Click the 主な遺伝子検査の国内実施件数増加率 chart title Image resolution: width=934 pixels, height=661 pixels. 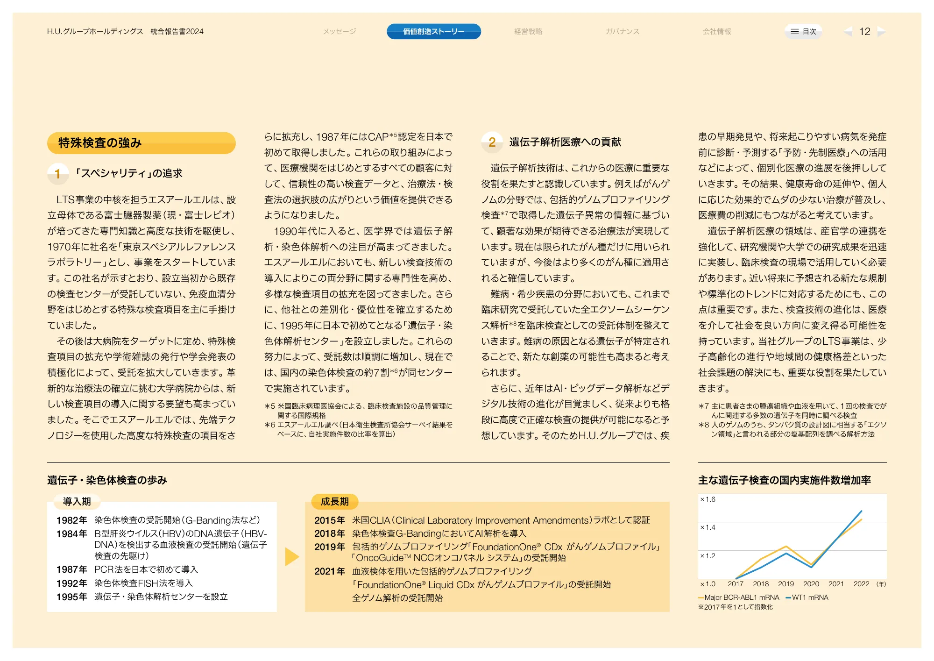coord(784,480)
